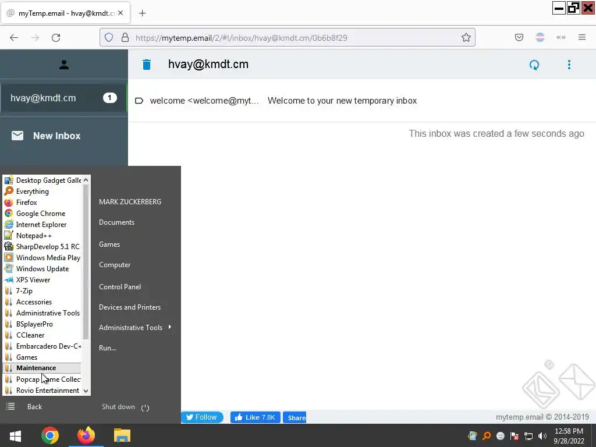Open XPS Viewer from programs list
The height and width of the screenshot is (447, 596).
[x=42, y=280]
